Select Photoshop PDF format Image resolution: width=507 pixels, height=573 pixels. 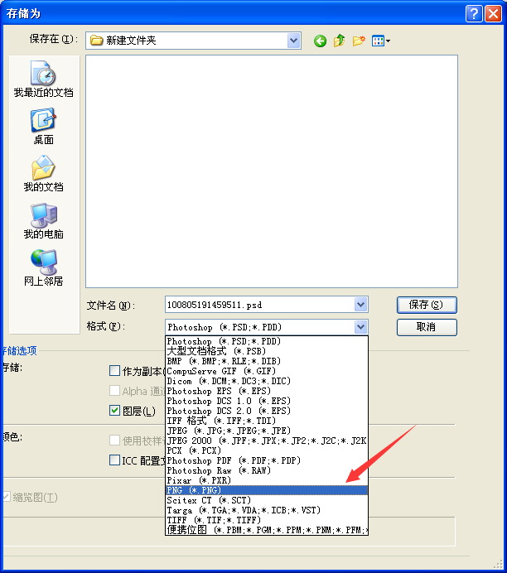click(267, 460)
